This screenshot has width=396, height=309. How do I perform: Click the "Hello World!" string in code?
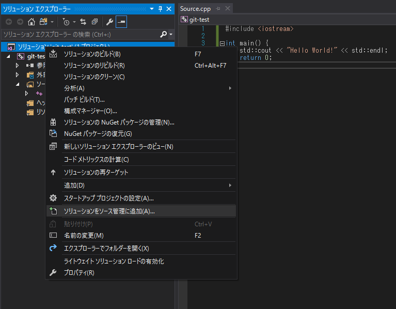click(312, 51)
